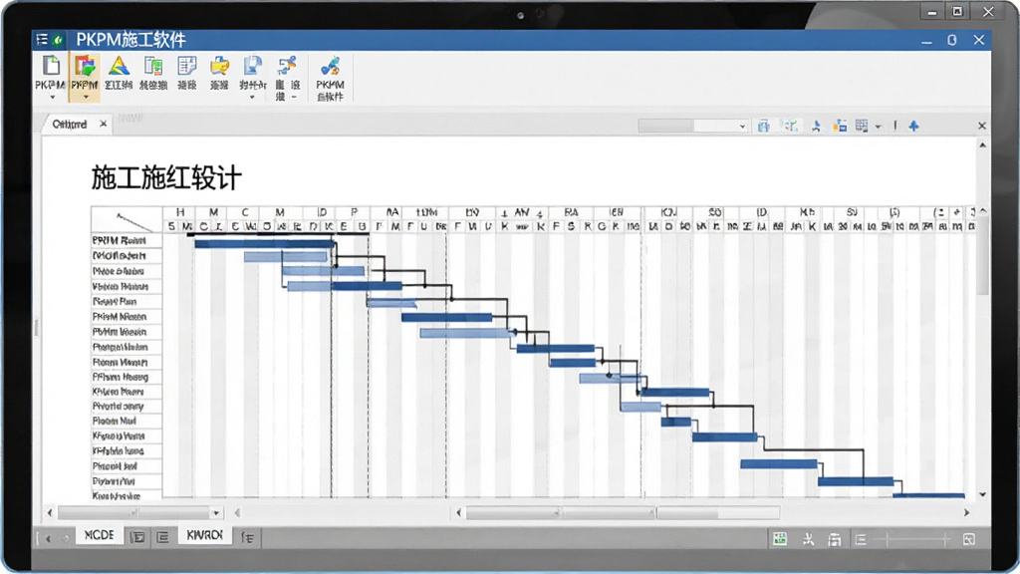This screenshot has height=574, width=1020.
Task: Click the diagonal-split corner cell of the Gantt table
Action: tap(127, 219)
